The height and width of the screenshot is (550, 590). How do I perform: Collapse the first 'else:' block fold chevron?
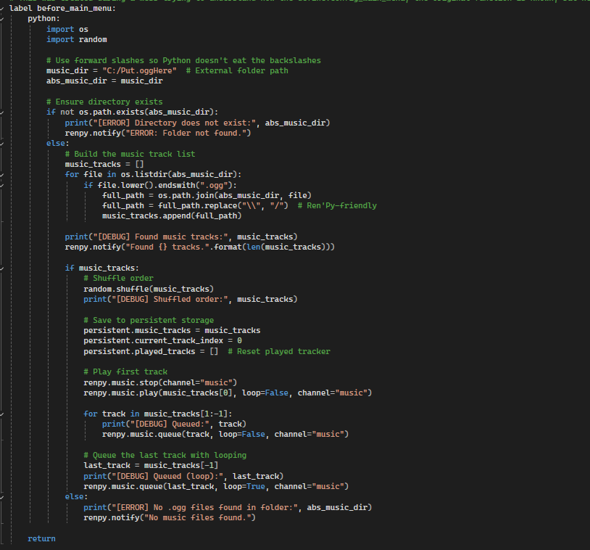[x=2, y=144]
